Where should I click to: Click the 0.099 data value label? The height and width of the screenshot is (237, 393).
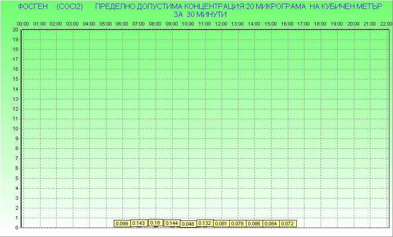122,224
